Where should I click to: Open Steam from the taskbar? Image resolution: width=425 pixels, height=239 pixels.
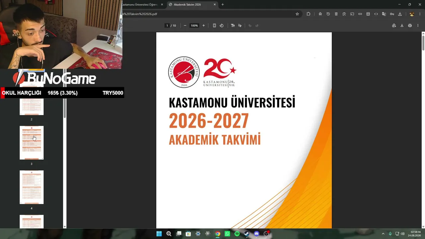(x=247, y=234)
